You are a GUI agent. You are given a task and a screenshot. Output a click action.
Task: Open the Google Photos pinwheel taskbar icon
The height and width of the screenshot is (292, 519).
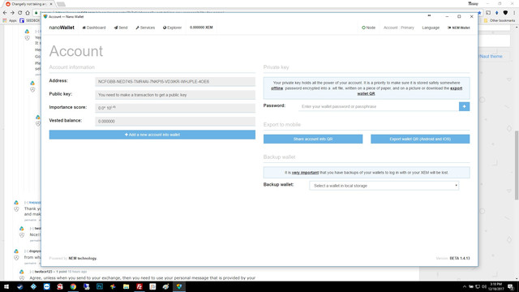(x=113, y=286)
